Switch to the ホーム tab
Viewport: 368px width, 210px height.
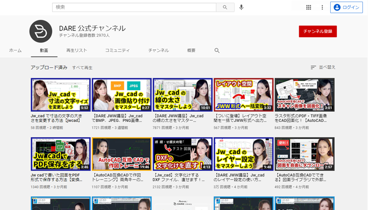15,50
